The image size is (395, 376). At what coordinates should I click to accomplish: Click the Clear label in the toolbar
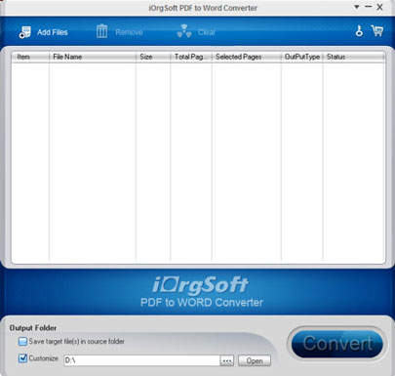pyautogui.click(x=207, y=32)
